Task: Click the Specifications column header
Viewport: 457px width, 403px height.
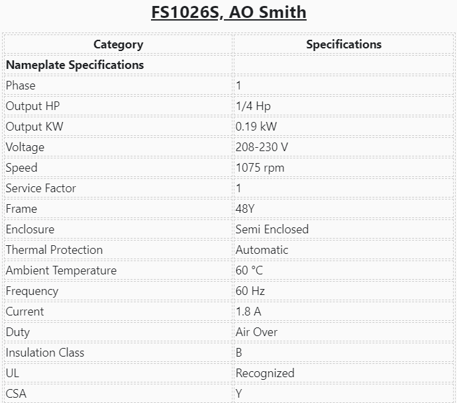Action: point(343,44)
